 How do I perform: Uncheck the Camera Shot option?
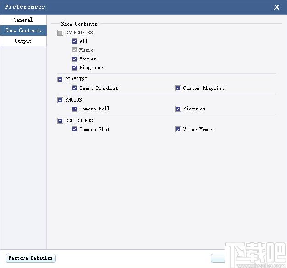[x=74, y=130]
